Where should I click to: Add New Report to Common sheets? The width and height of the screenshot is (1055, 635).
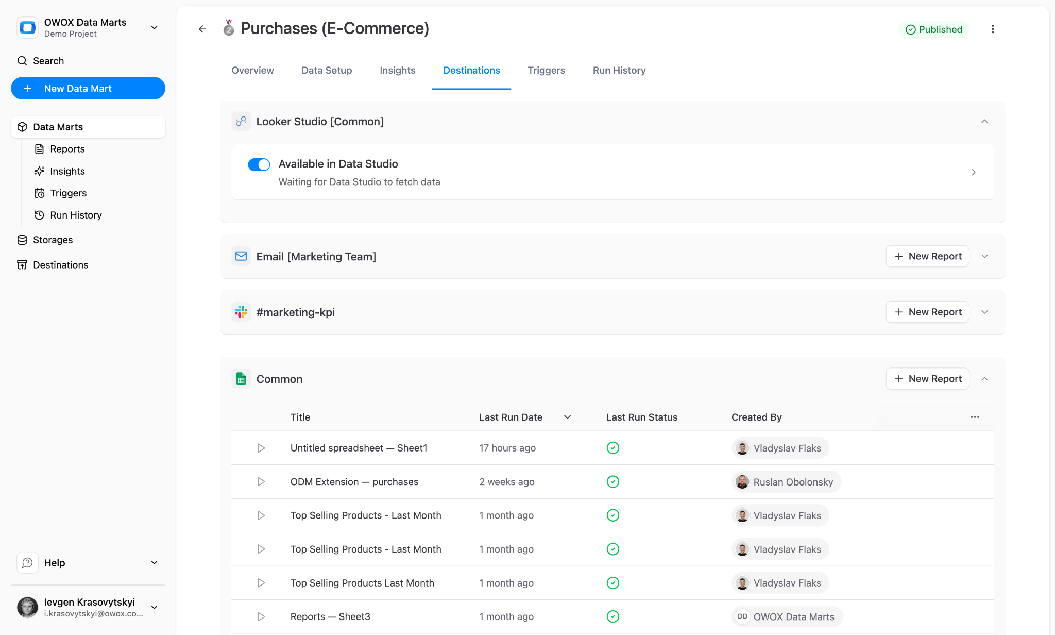click(x=927, y=379)
